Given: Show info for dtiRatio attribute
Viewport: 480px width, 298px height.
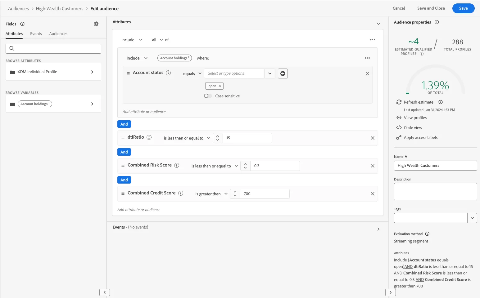Looking at the screenshot, I should pyautogui.click(x=149, y=137).
